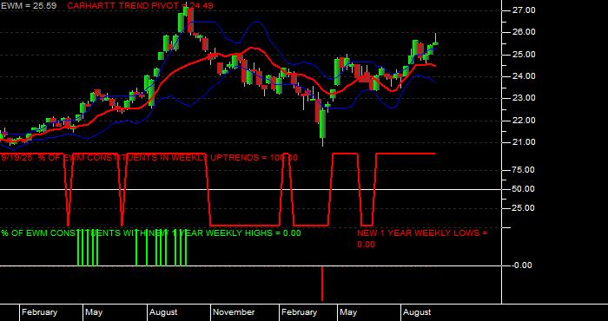Select the new 1 year weekly highs label

point(151,233)
